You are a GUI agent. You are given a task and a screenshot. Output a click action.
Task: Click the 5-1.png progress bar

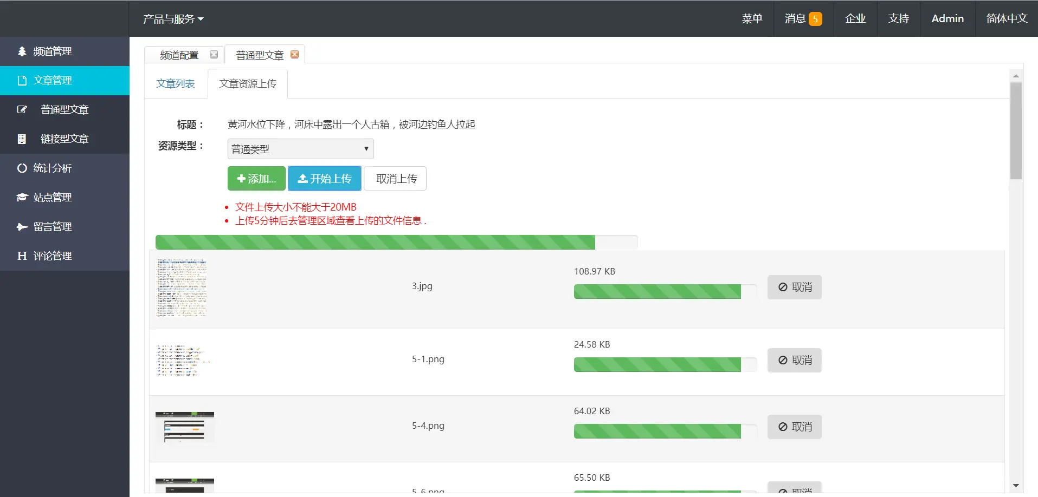(665, 365)
